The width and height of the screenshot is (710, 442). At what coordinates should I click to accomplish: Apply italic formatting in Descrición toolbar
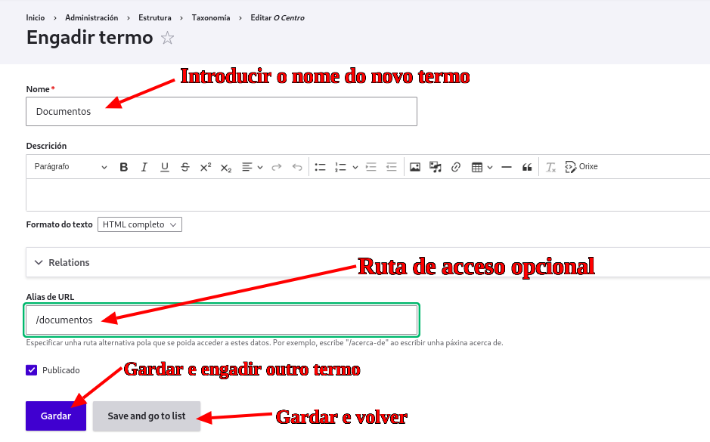click(x=144, y=167)
